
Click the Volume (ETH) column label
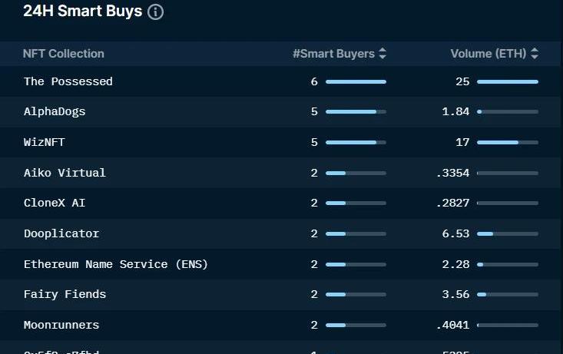coord(488,54)
